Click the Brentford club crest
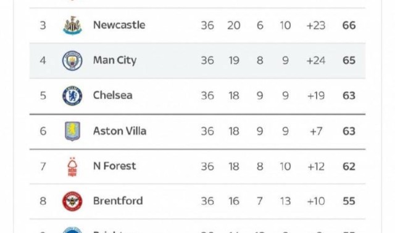This screenshot has width=395, height=233. pos(72,201)
